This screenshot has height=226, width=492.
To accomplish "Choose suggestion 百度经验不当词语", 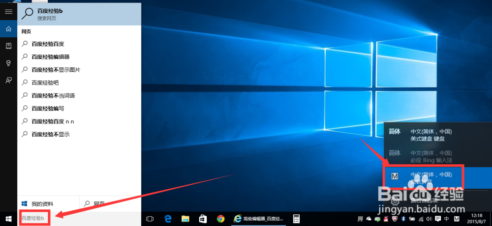I will pos(79,96).
